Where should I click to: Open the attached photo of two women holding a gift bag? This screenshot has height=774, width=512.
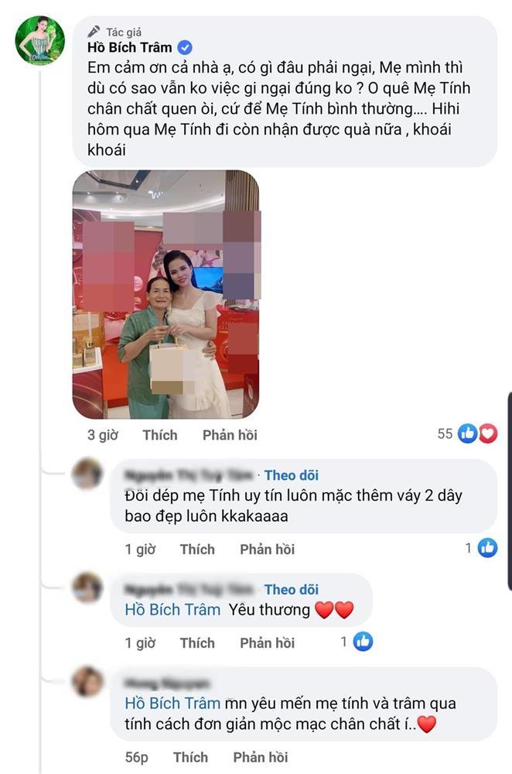[166, 295]
